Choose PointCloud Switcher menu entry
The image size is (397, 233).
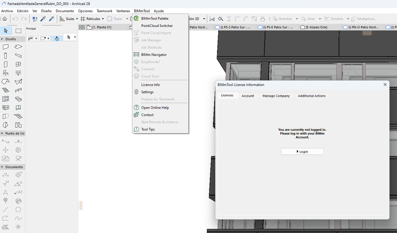(161, 26)
